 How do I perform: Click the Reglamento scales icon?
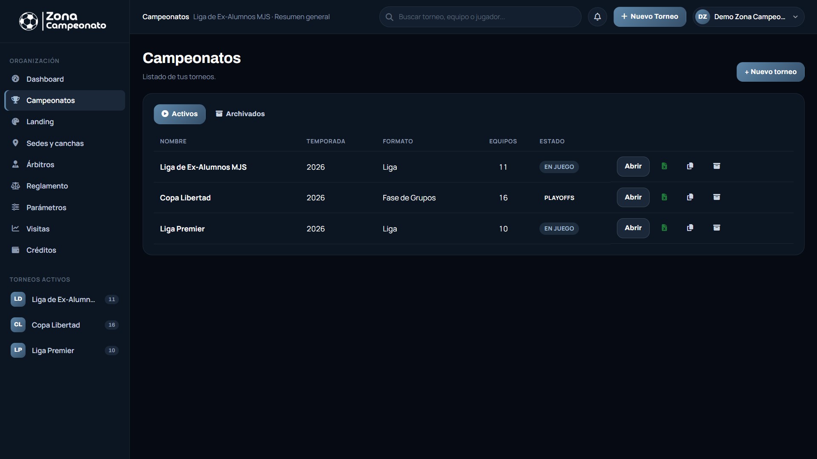pos(16,185)
